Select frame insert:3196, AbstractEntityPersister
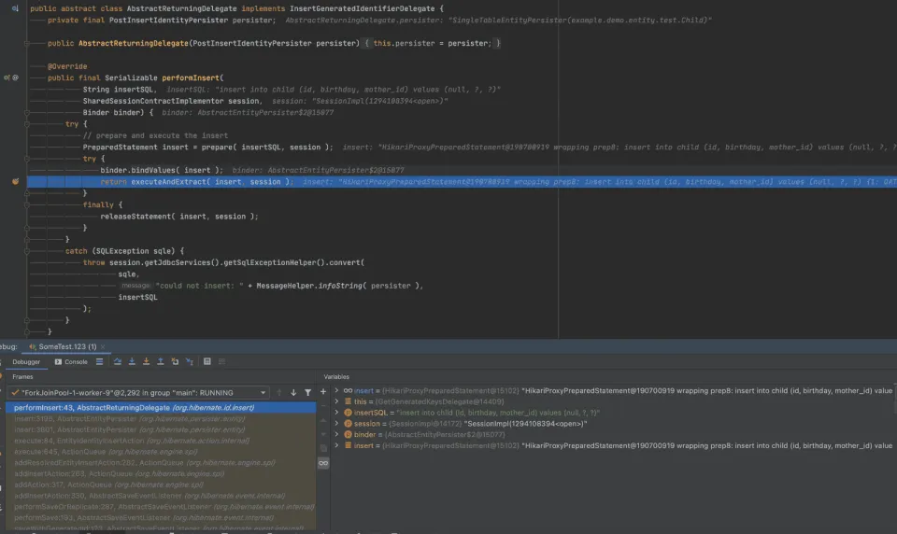Screen dimensions: 897x534 (161, 418)
